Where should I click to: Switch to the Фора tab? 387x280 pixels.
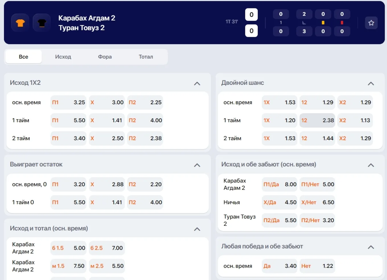tap(105, 57)
